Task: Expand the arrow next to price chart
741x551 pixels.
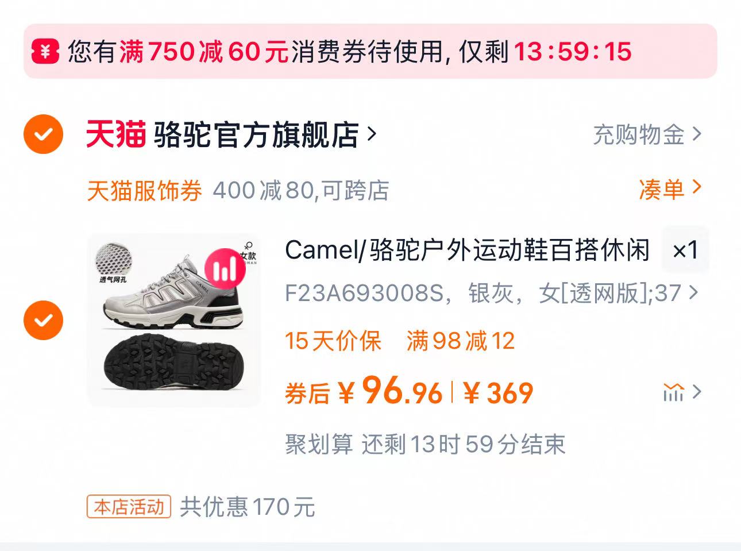Action: [x=697, y=392]
